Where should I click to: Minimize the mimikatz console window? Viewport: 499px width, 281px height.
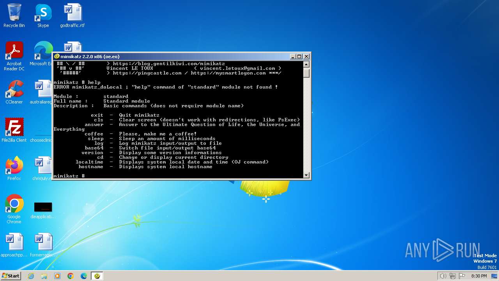293,57
